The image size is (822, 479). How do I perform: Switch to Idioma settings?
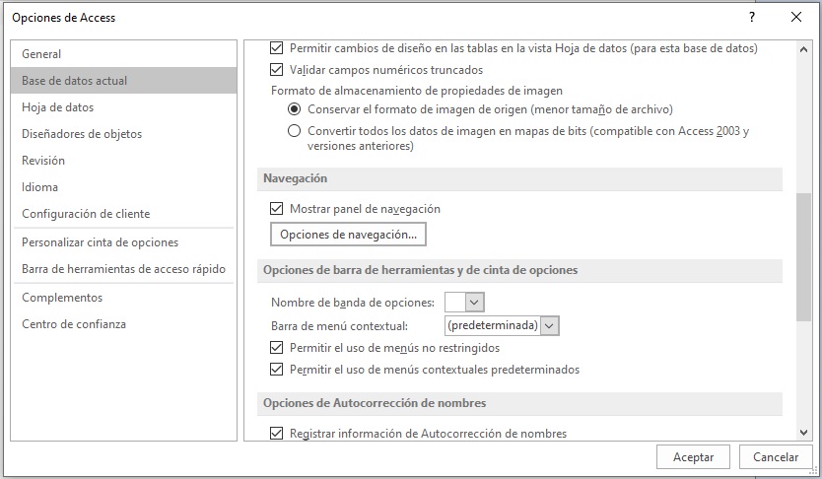point(124,187)
